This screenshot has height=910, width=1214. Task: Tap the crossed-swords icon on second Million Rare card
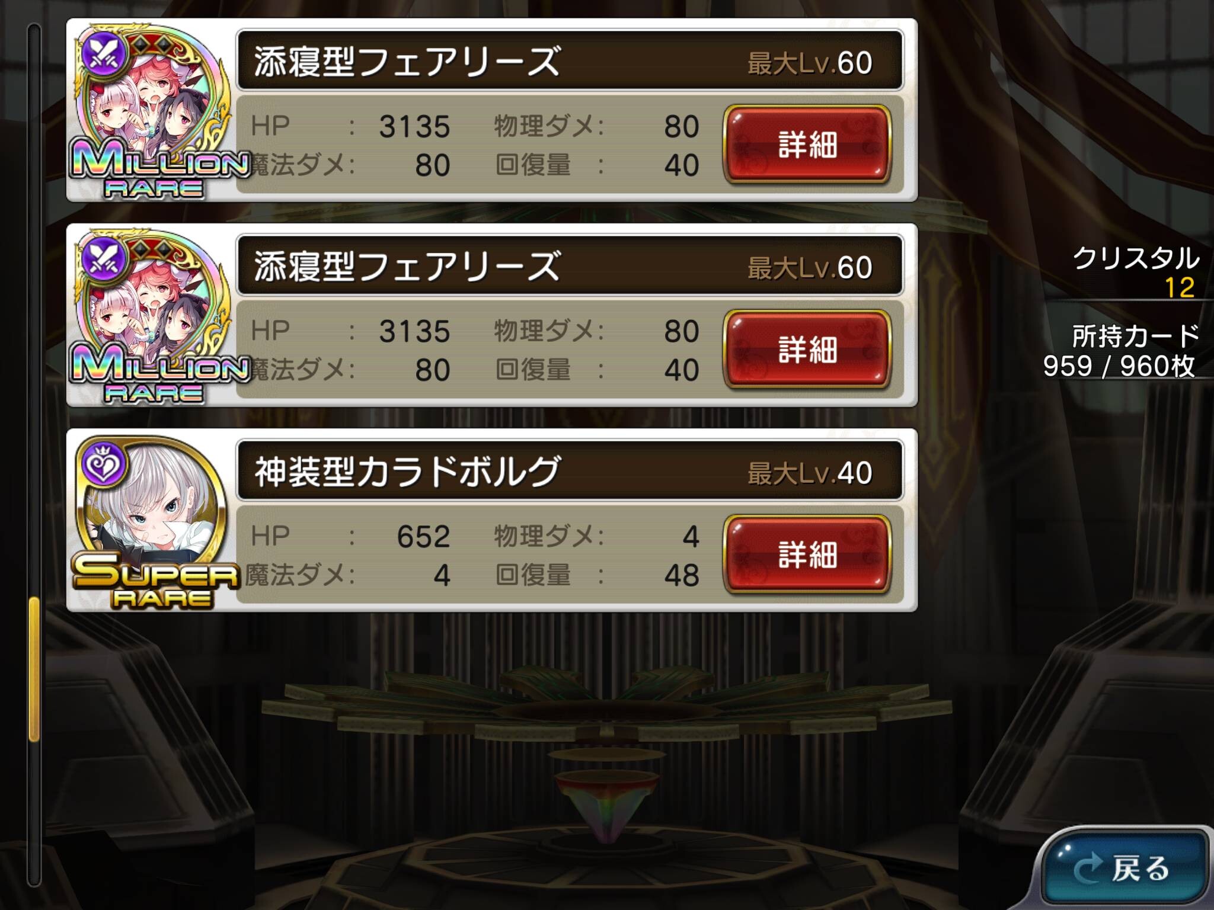104,259
